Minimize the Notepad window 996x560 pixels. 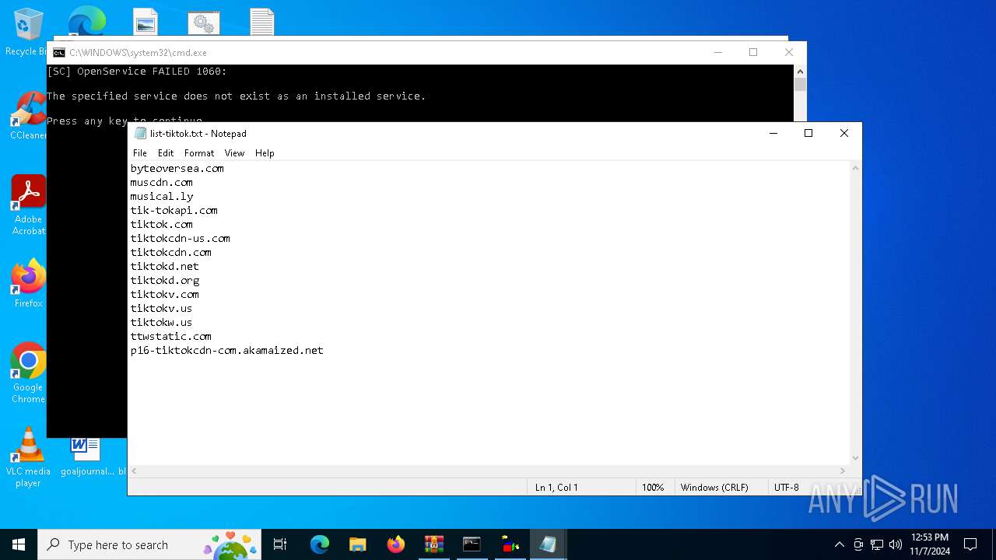[773, 133]
